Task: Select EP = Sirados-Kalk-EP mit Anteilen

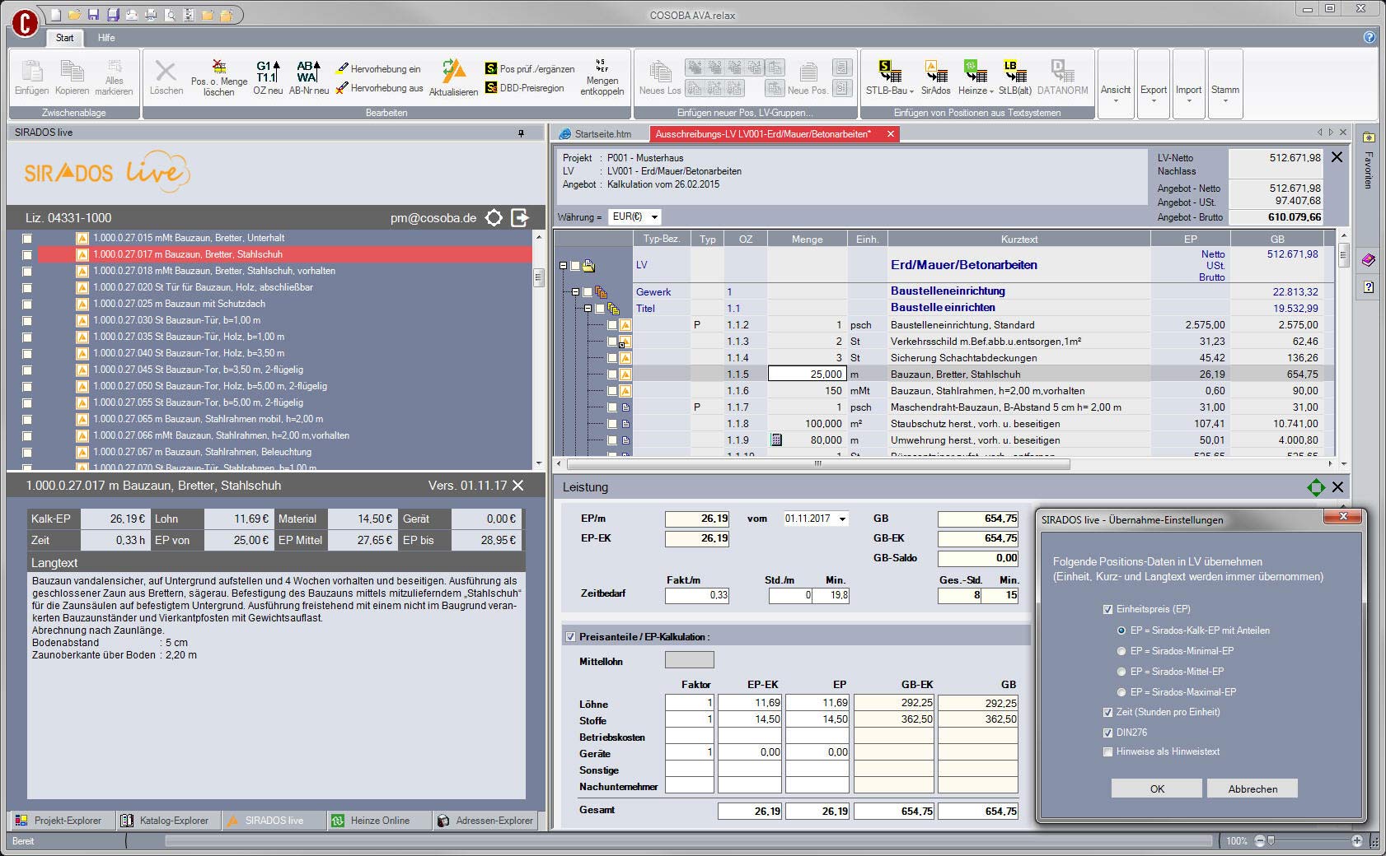Action: pyautogui.click(x=1121, y=630)
